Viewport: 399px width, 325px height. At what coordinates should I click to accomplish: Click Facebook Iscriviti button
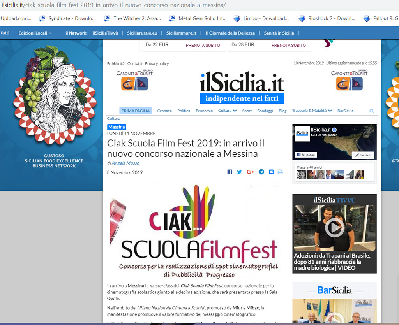pyautogui.click(x=363, y=155)
